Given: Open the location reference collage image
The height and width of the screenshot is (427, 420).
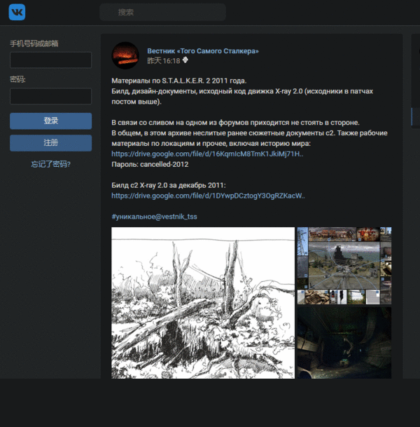Looking at the screenshot, I should (344, 266).
